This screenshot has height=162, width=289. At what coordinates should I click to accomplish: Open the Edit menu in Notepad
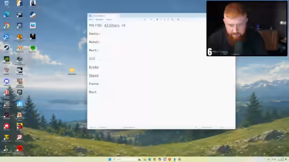[x=99, y=19]
